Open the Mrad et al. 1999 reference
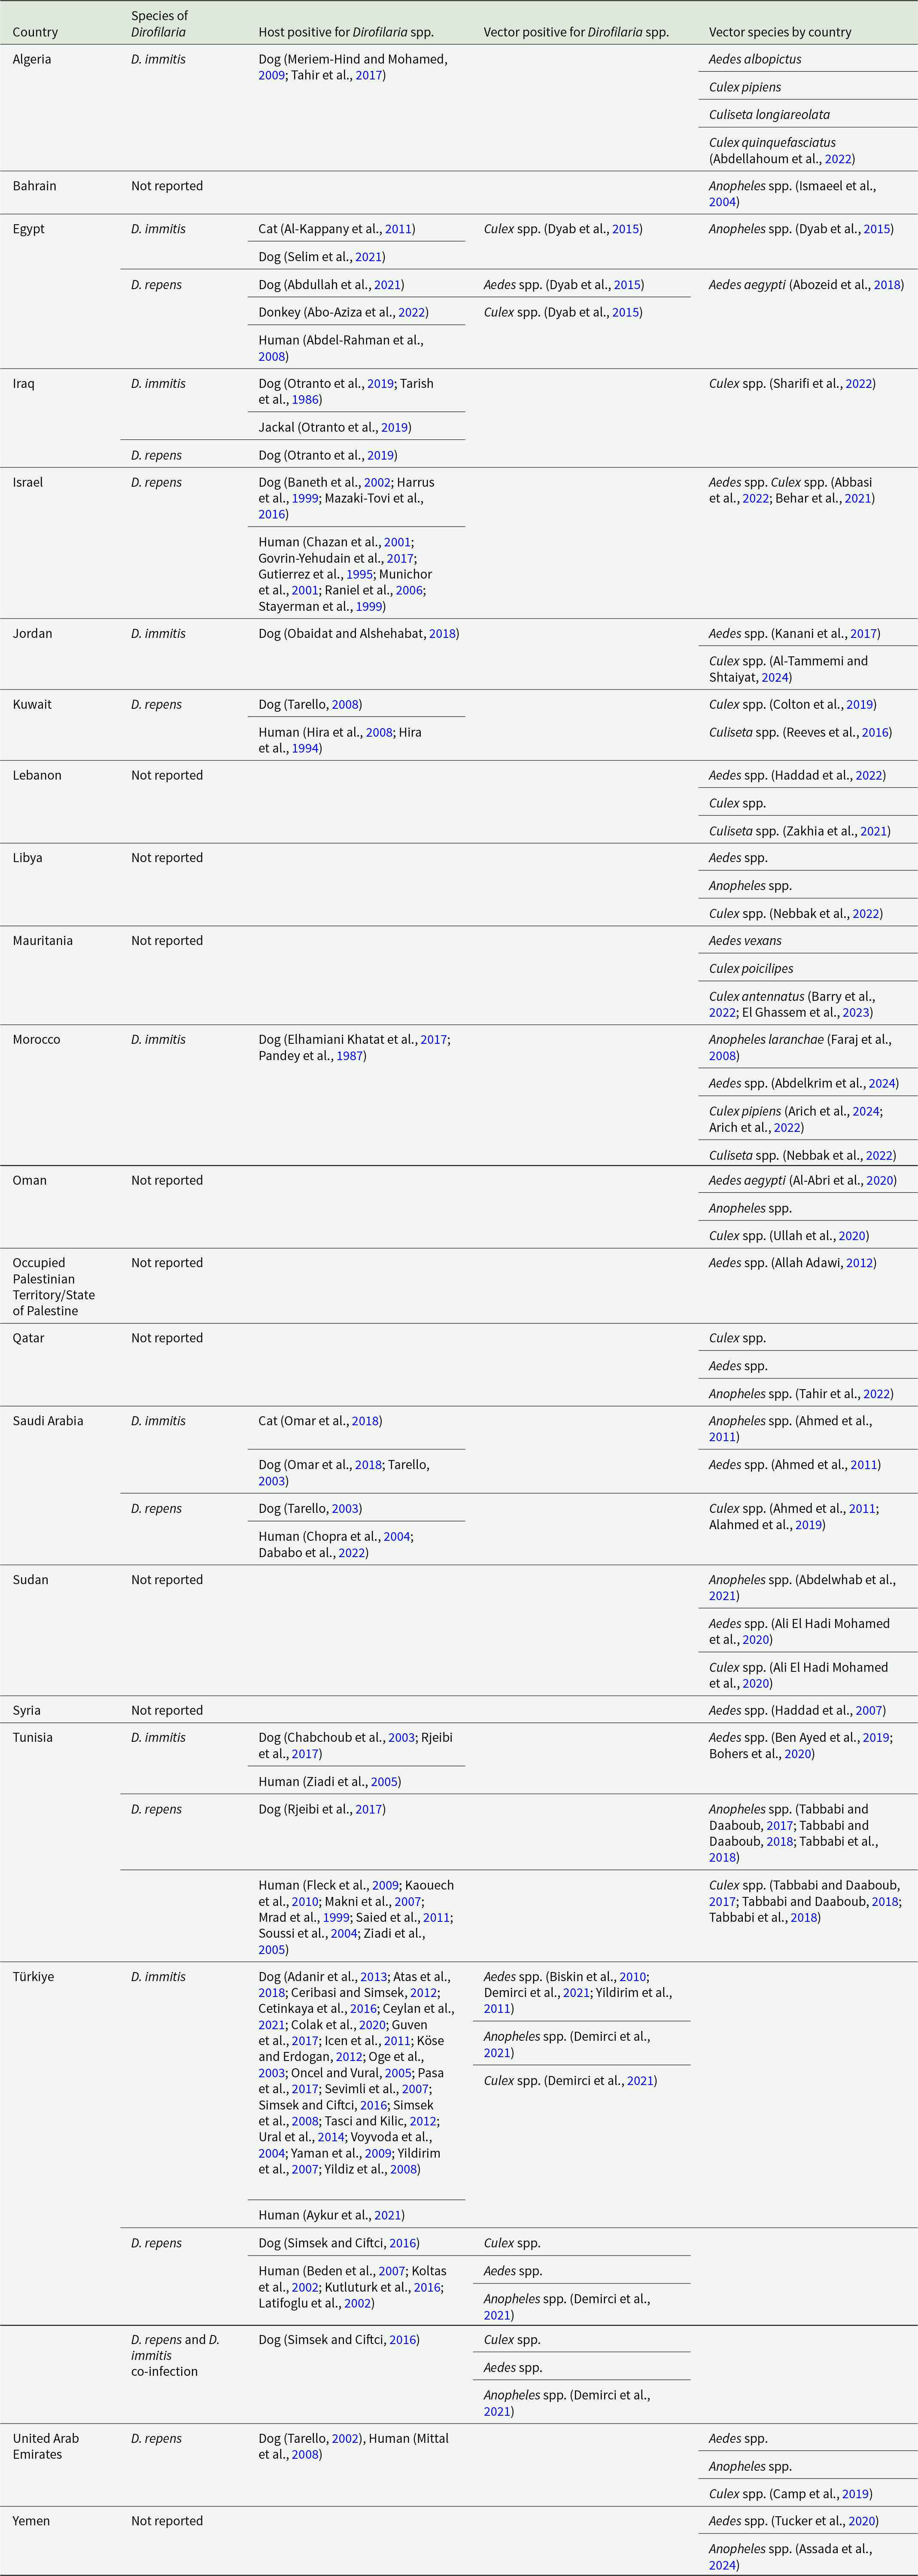 click(x=336, y=1917)
